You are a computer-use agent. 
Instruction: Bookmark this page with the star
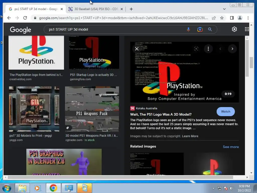point(222,18)
